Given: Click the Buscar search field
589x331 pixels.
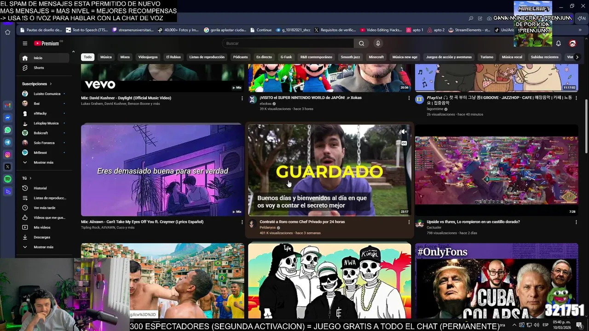Looking at the screenshot, I should [x=288, y=43].
